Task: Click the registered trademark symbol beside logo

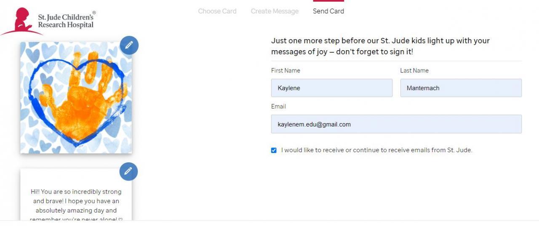Action: point(94,13)
